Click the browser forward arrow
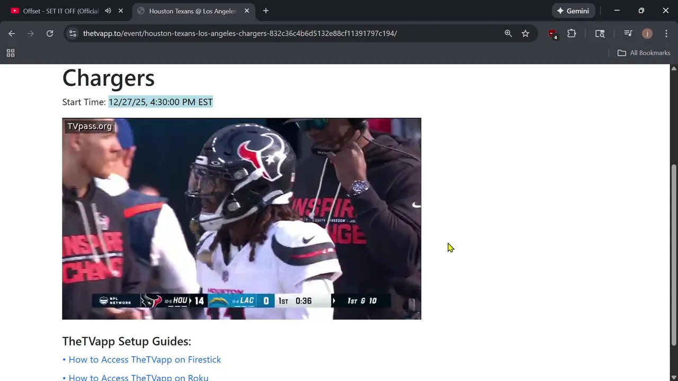 tap(31, 33)
